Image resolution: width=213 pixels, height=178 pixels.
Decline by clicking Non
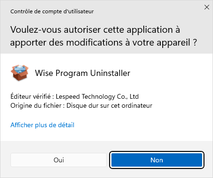coord(157,160)
